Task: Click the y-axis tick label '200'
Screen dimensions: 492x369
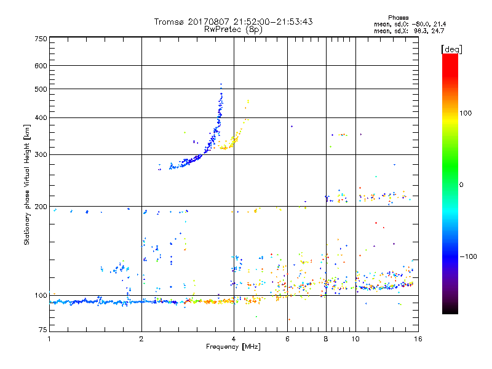Action: (41, 207)
